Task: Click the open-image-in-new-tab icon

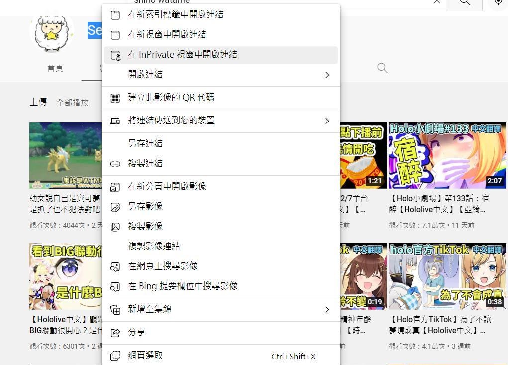Action: tap(115, 187)
